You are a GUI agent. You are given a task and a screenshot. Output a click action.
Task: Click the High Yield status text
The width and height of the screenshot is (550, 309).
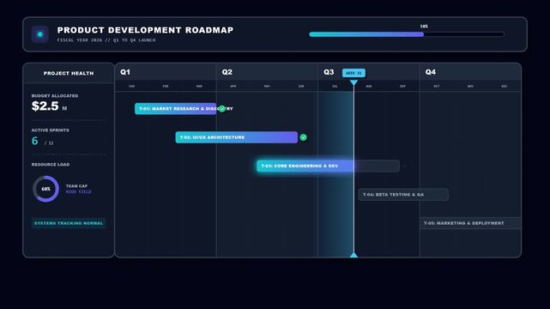pyautogui.click(x=79, y=192)
